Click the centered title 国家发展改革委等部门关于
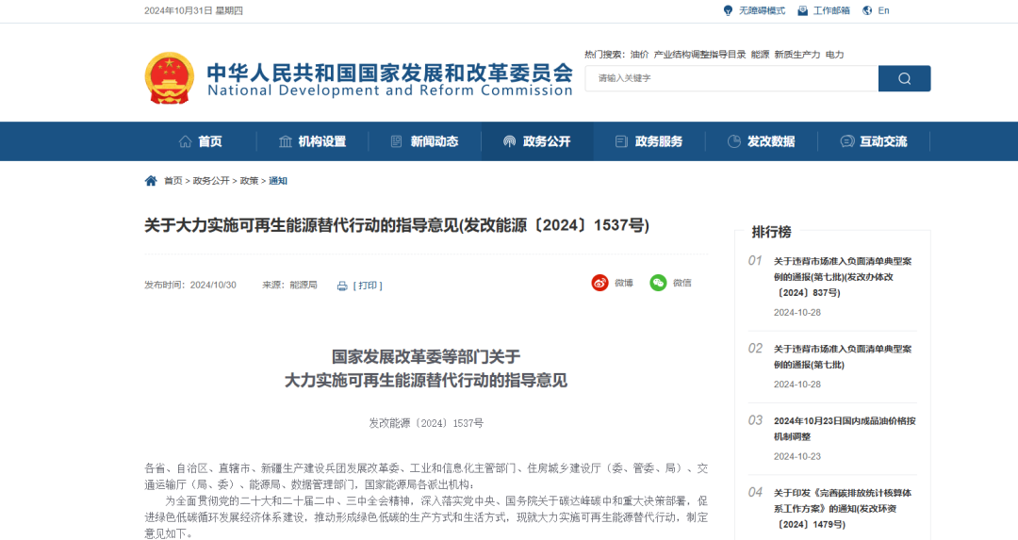Viewport: 1018px width, 540px height. [x=426, y=356]
